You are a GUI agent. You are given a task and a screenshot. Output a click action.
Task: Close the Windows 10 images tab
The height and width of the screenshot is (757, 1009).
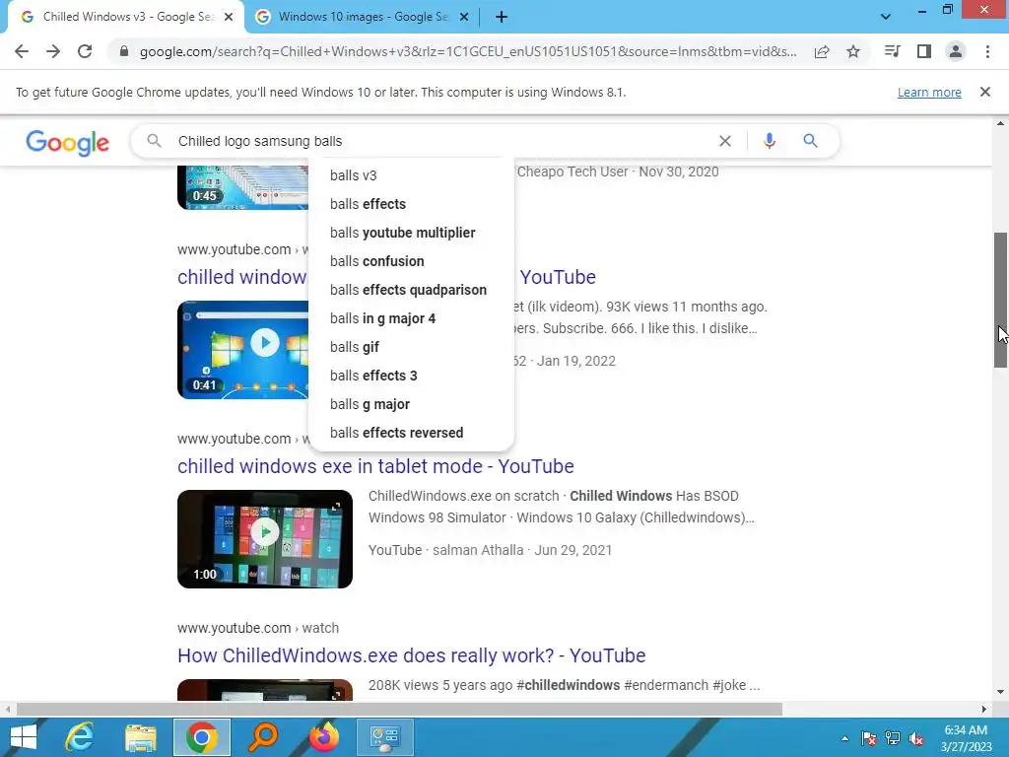point(464,18)
